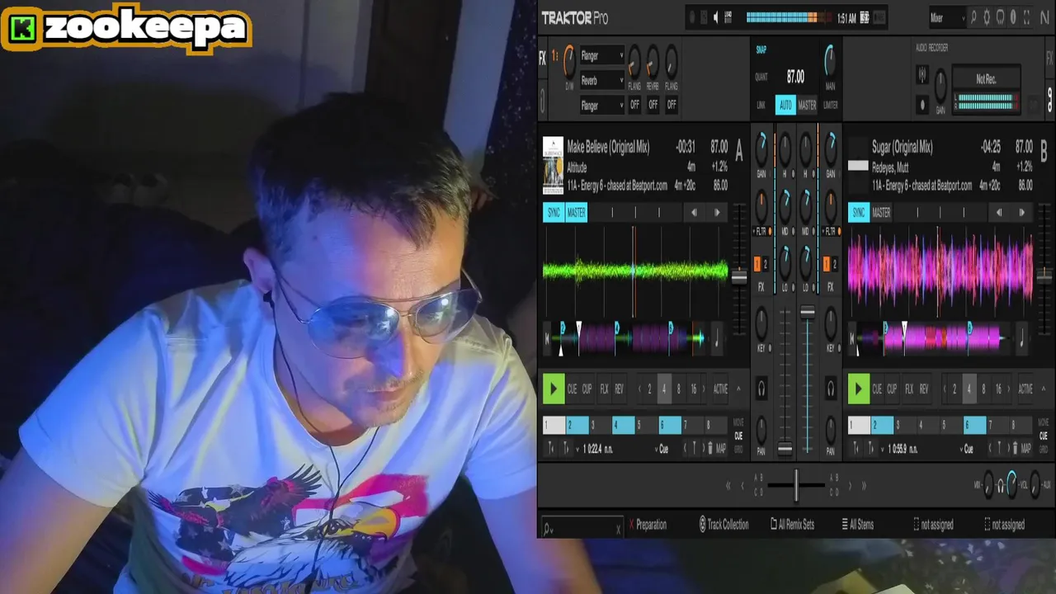This screenshot has height=594, width=1056.
Task: Click the metronome tick icon on Deck B
Action: [x=1022, y=337]
